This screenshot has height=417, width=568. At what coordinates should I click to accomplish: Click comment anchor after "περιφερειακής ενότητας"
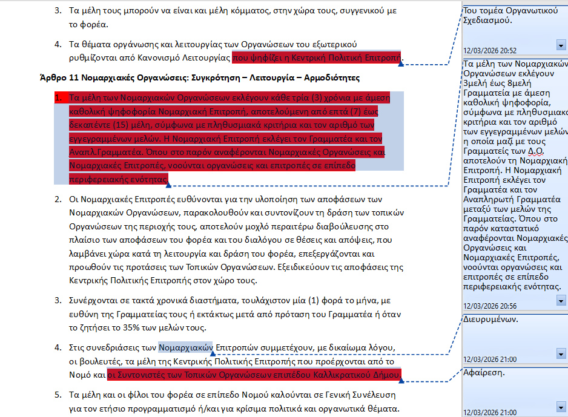(168, 184)
